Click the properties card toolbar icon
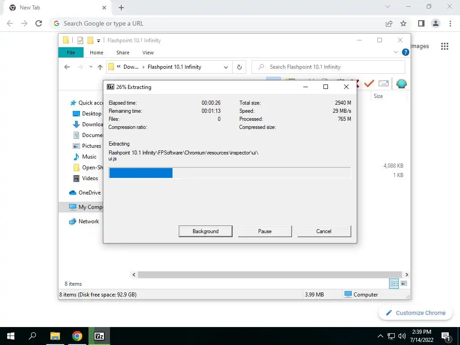 coord(384,84)
